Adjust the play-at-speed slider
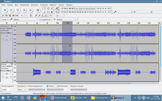This screenshot has width=162, height=101. [x=59, y=15]
